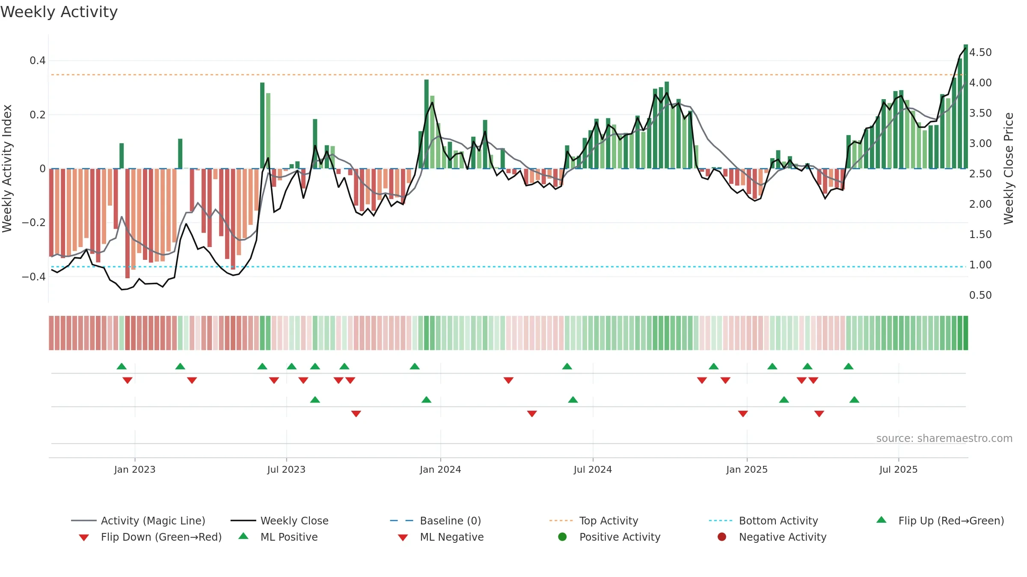This screenshot has width=1027, height=577.
Task: Toggle ML Negative legend entry
Action: (x=441, y=537)
